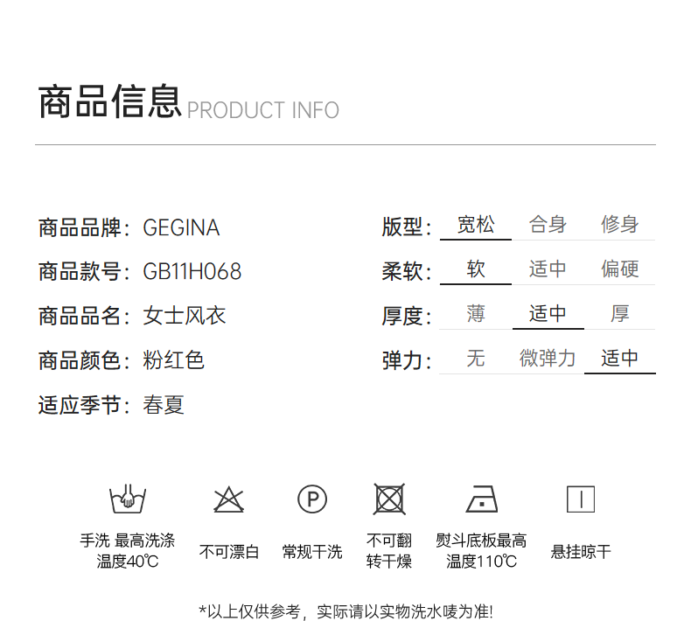Click the style number GB11H068
691x621 pixels.
pos(192,272)
